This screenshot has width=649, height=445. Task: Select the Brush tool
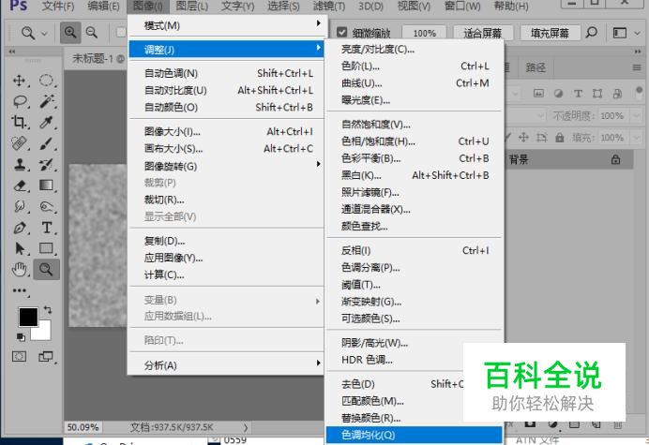pos(46,143)
